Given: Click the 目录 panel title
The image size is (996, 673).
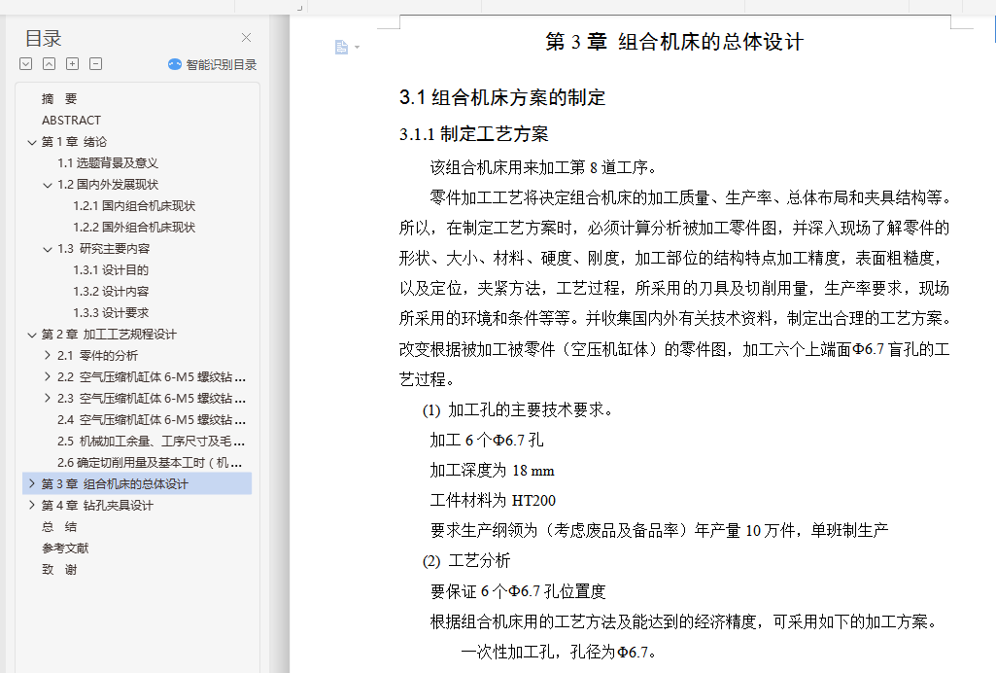Looking at the screenshot, I should click(x=43, y=38).
